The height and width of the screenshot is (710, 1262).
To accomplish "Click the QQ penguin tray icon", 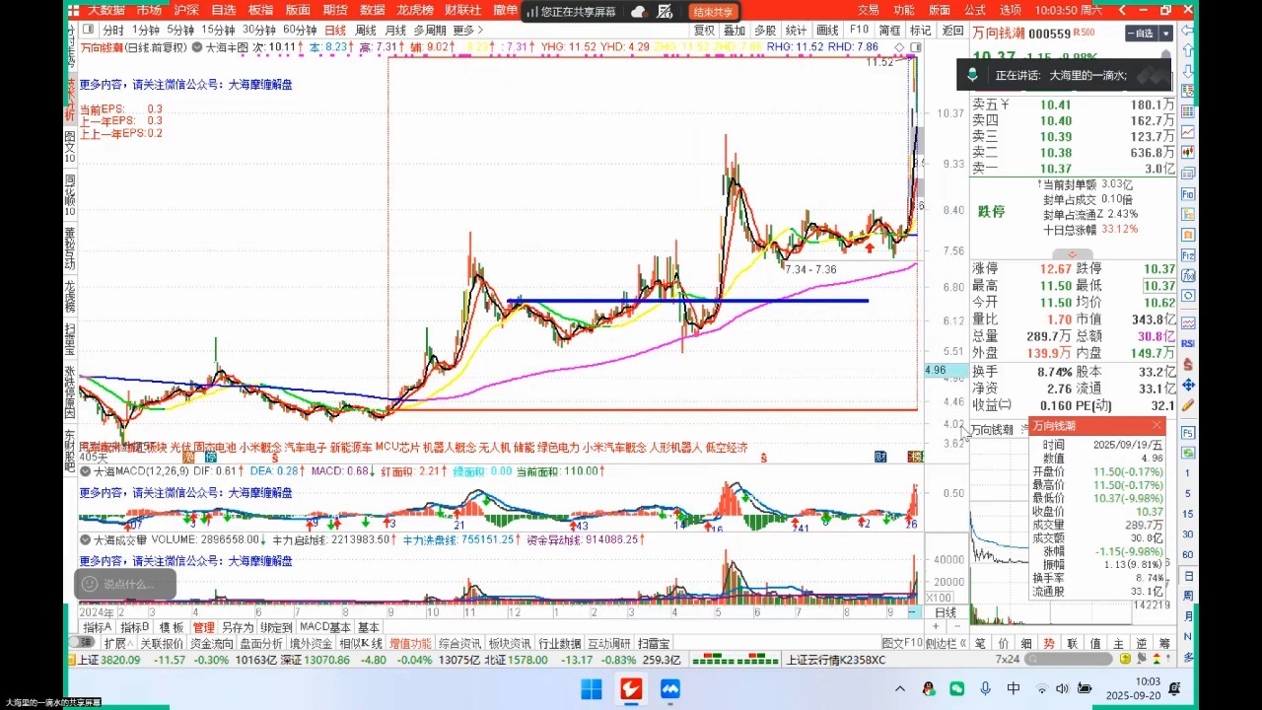I will click(929, 688).
